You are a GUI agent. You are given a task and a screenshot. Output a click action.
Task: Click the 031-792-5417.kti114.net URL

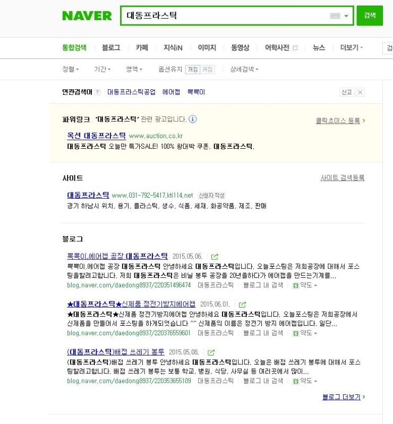point(152,195)
